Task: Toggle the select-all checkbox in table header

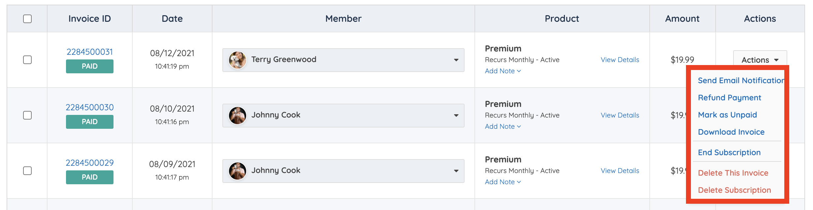Action: [27, 19]
